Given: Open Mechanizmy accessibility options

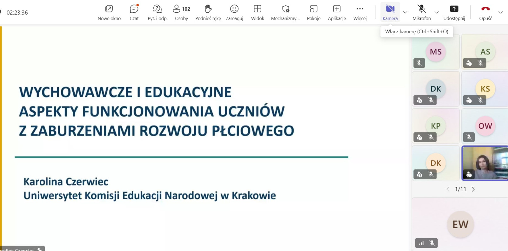Looking at the screenshot, I should pos(285,12).
